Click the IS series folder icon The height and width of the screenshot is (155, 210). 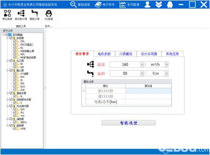pyautogui.click(x=18, y=80)
